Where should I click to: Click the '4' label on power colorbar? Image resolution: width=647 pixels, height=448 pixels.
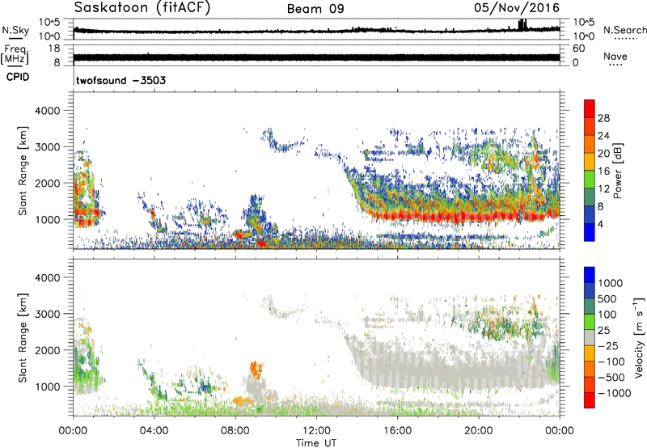pyautogui.click(x=600, y=225)
